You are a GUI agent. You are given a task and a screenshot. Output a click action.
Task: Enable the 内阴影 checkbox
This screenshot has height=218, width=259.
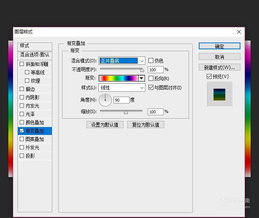tap(22, 97)
